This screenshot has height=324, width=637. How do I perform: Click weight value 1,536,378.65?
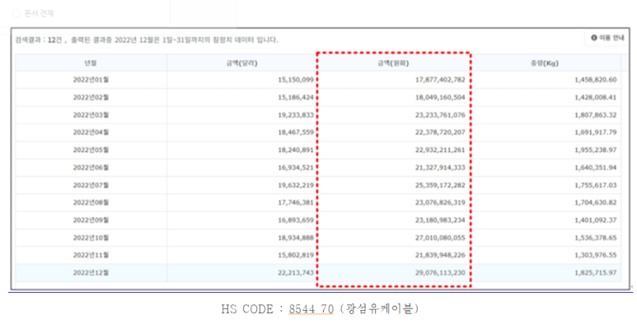pos(596,238)
